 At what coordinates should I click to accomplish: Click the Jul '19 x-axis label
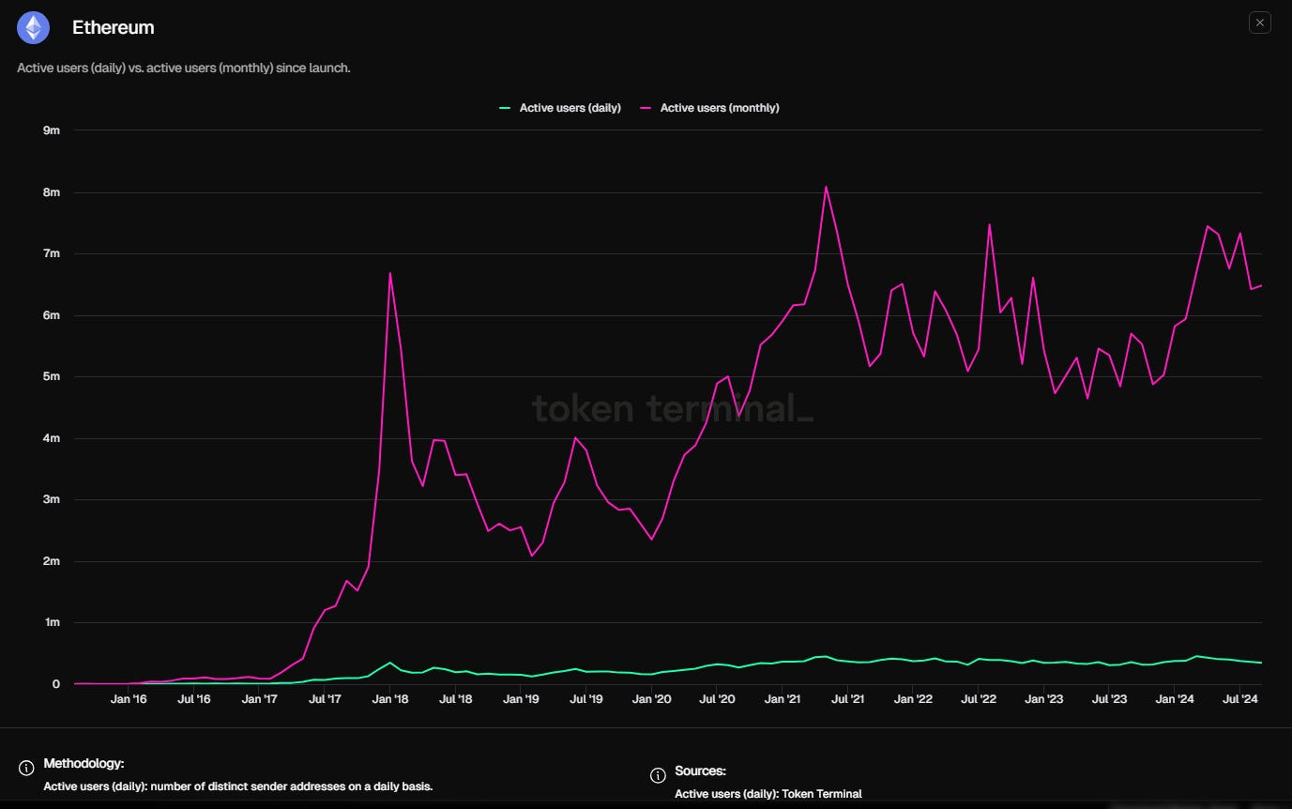(585, 699)
